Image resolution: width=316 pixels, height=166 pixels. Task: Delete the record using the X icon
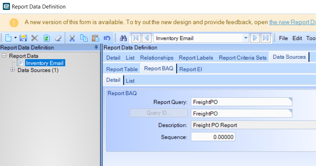click(x=35, y=38)
